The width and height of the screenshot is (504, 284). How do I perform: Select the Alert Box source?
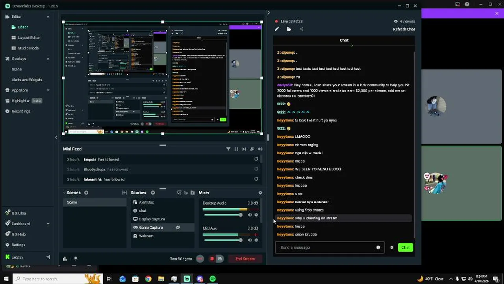(x=163, y=202)
